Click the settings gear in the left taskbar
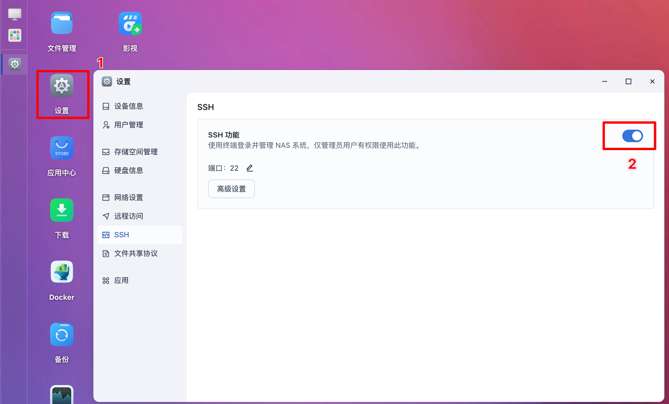The width and height of the screenshot is (669, 404). (x=15, y=64)
